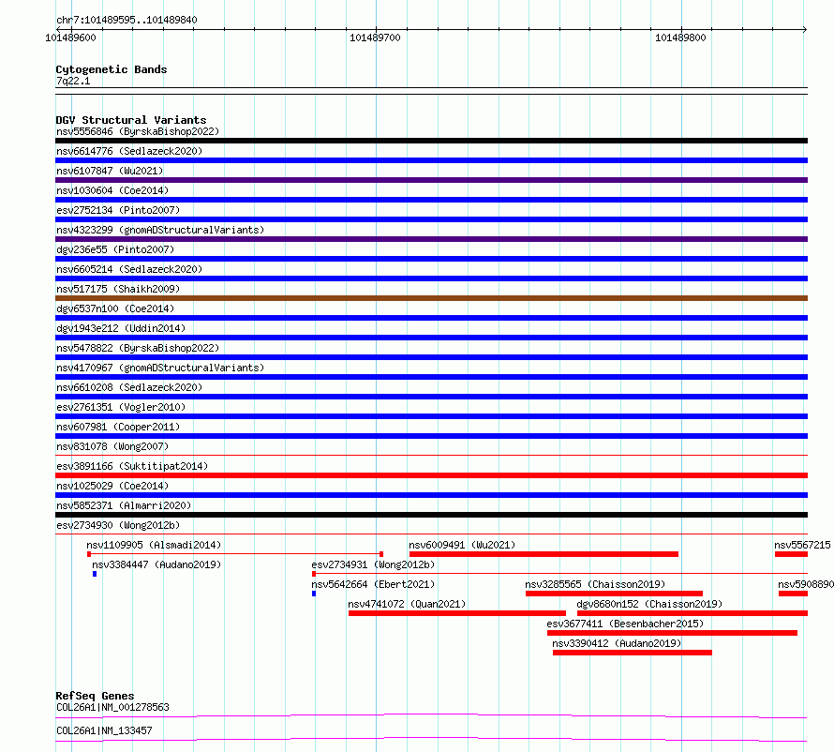
Task: Click nsv3285565 (Chaisson2019) label
Action: point(595,584)
